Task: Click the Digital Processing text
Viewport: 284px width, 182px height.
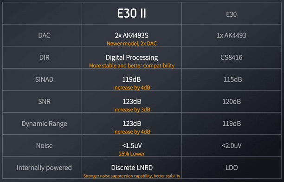Action: 132,58
